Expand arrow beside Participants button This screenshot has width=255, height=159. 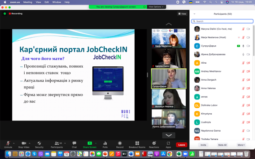click(65, 143)
